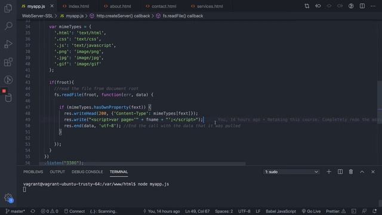Change file encoding UTF-8 in status bar

[244, 211]
